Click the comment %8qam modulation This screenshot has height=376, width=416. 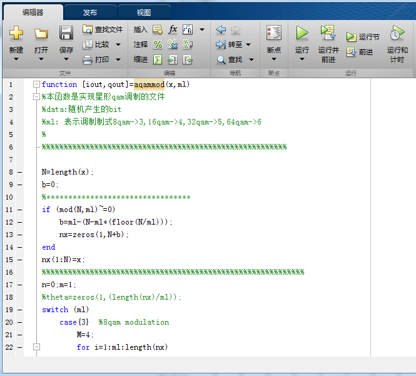click(134, 322)
